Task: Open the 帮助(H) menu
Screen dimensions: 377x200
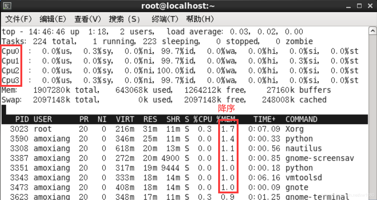Action: click(x=200, y=19)
